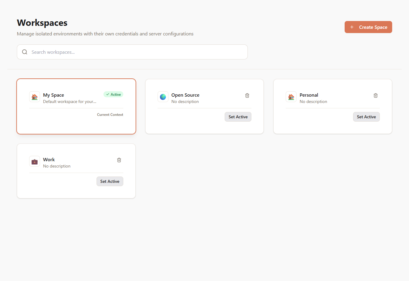Click the My Space house icon
Viewport: 409px width, 281px height.
pyautogui.click(x=34, y=97)
